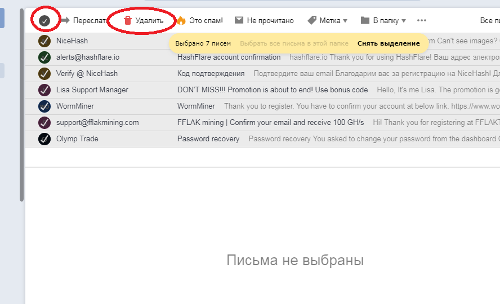Toggle the select-all checkbox in toolbar
Screen dimensions: 500x304
[44, 21]
